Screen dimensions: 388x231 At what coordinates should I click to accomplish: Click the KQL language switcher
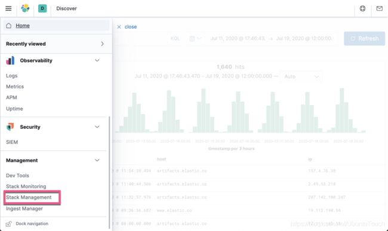point(175,39)
